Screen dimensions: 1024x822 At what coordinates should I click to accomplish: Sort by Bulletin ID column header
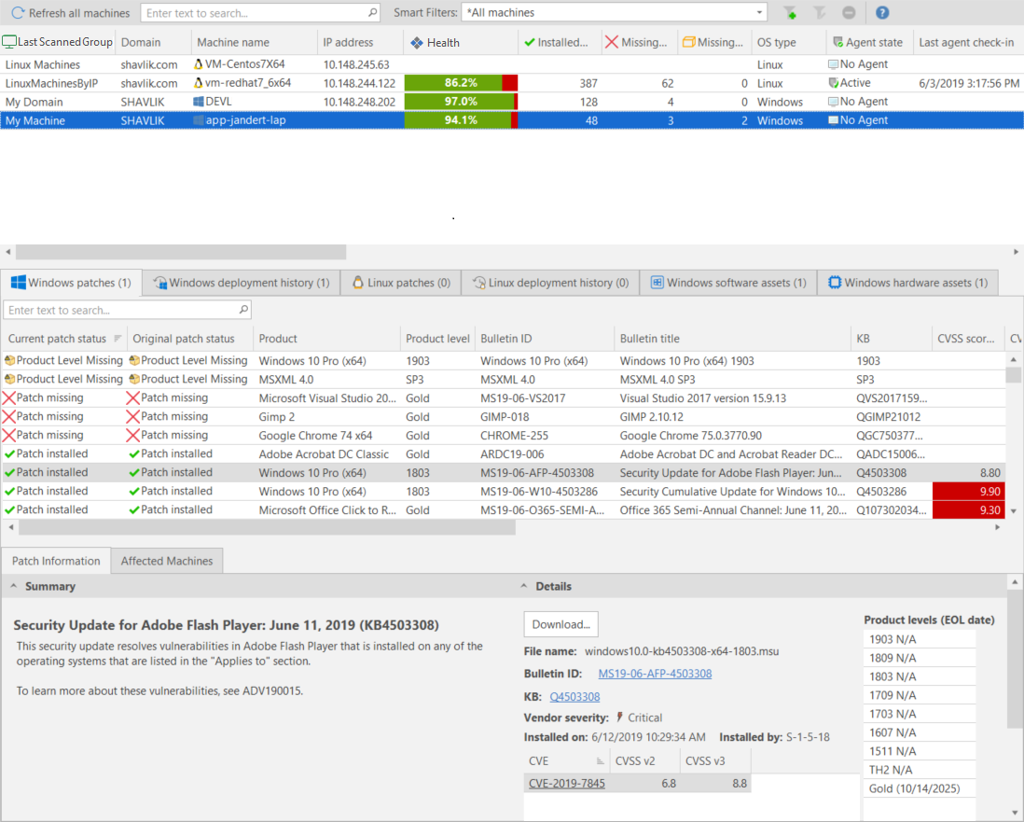pyautogui.click(x=544, y=339)
